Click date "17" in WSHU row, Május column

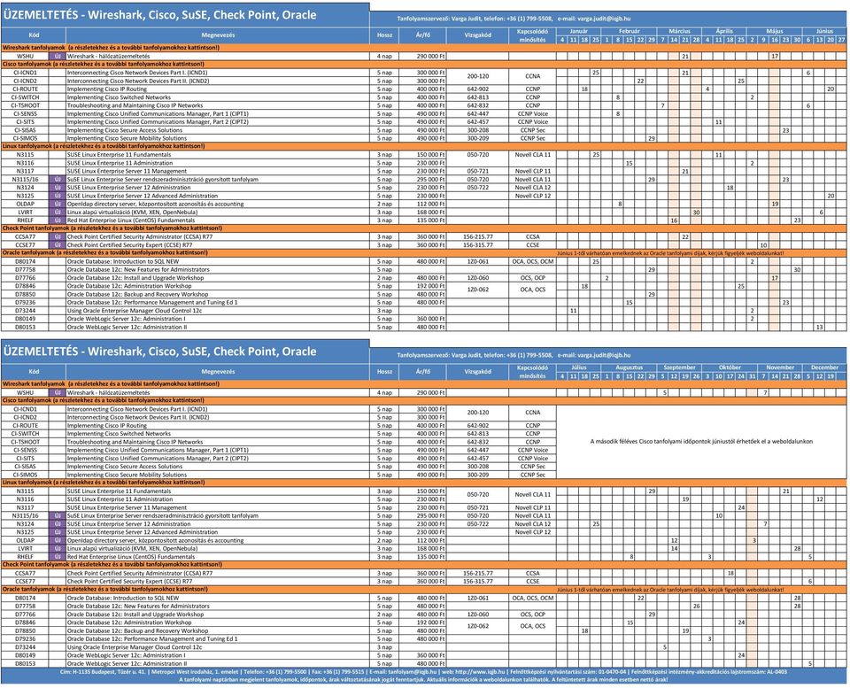click(x=775, y=56)
